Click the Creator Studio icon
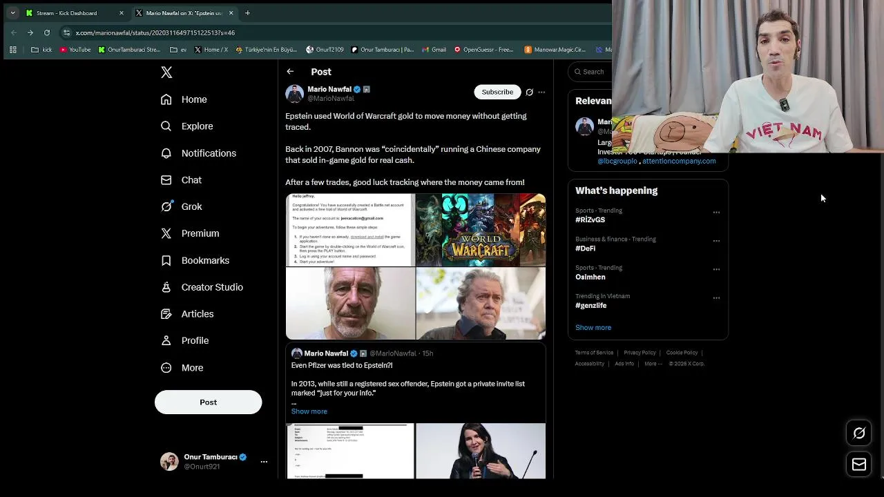Viewport: 884px width, 497px height. point(166,287)
